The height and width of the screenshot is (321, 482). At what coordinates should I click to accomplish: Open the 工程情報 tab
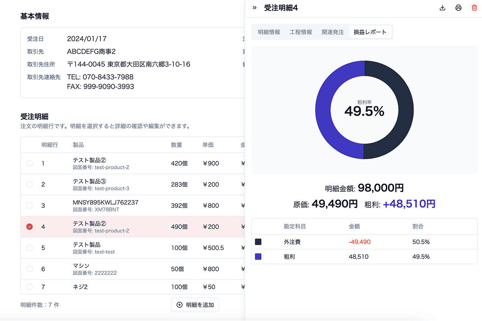point(301,32)
